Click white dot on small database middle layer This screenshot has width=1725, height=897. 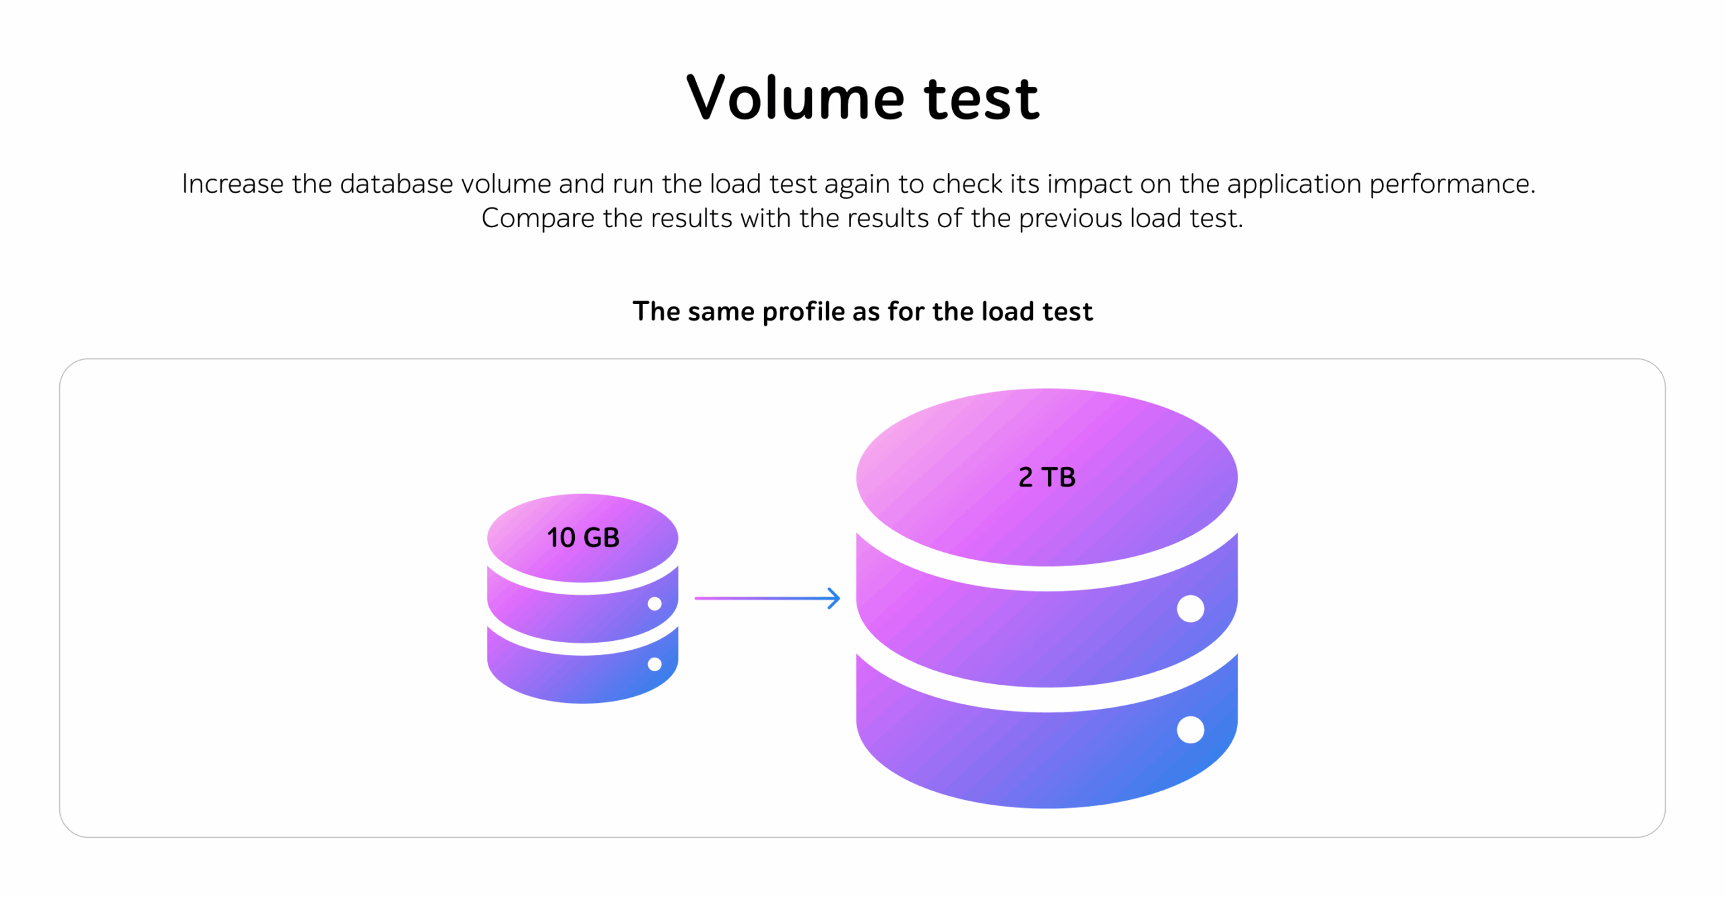click(654, 603)
